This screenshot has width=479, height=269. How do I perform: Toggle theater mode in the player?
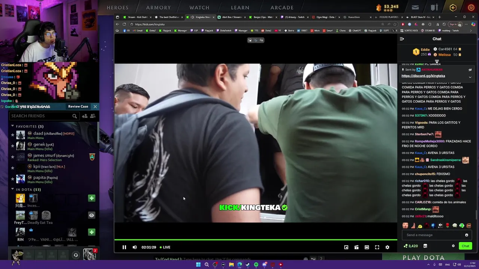pos(367,247)
